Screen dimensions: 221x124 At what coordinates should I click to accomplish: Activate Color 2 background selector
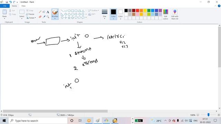(x=121, y=14)
